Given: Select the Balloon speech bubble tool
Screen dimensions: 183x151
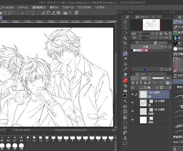Looking at the screenshot, I should 125,143.
